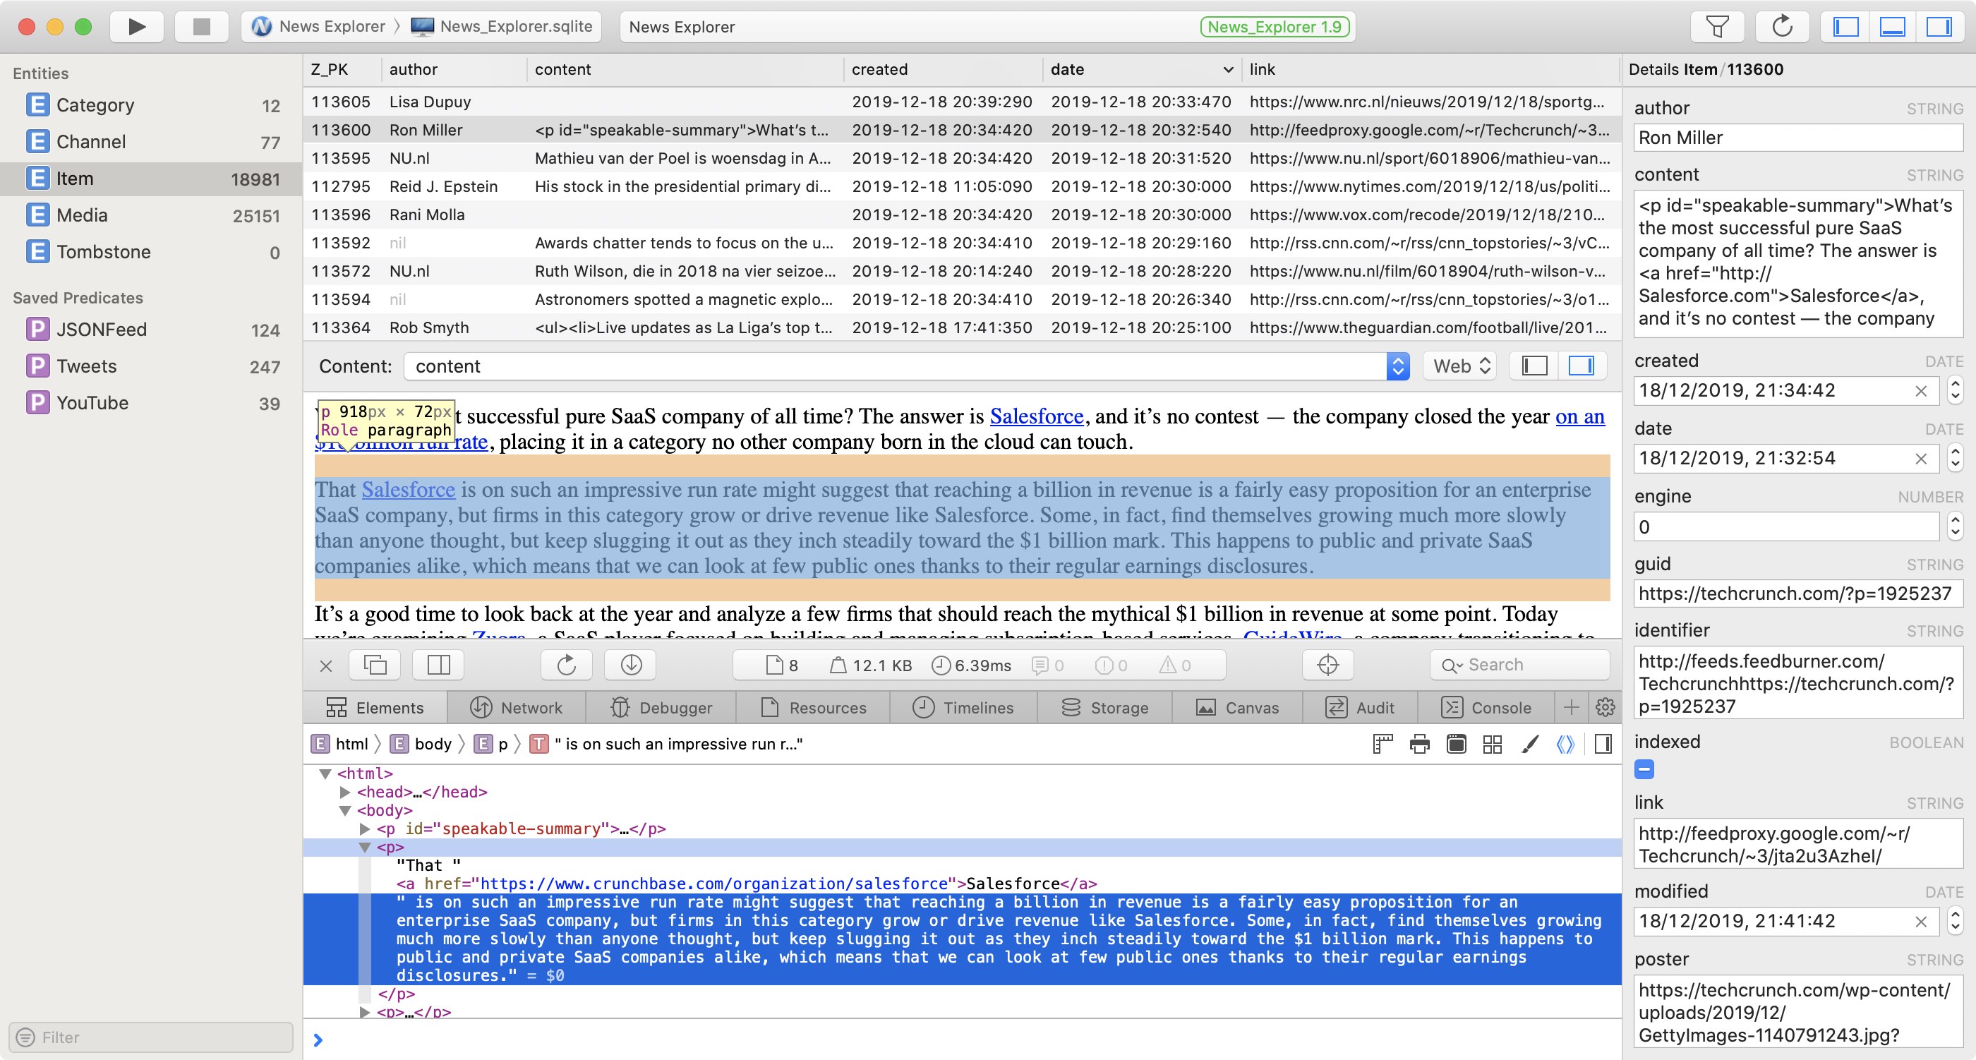Start element selection crosshair icon
The image size is (1976, 1060).
1328,664
